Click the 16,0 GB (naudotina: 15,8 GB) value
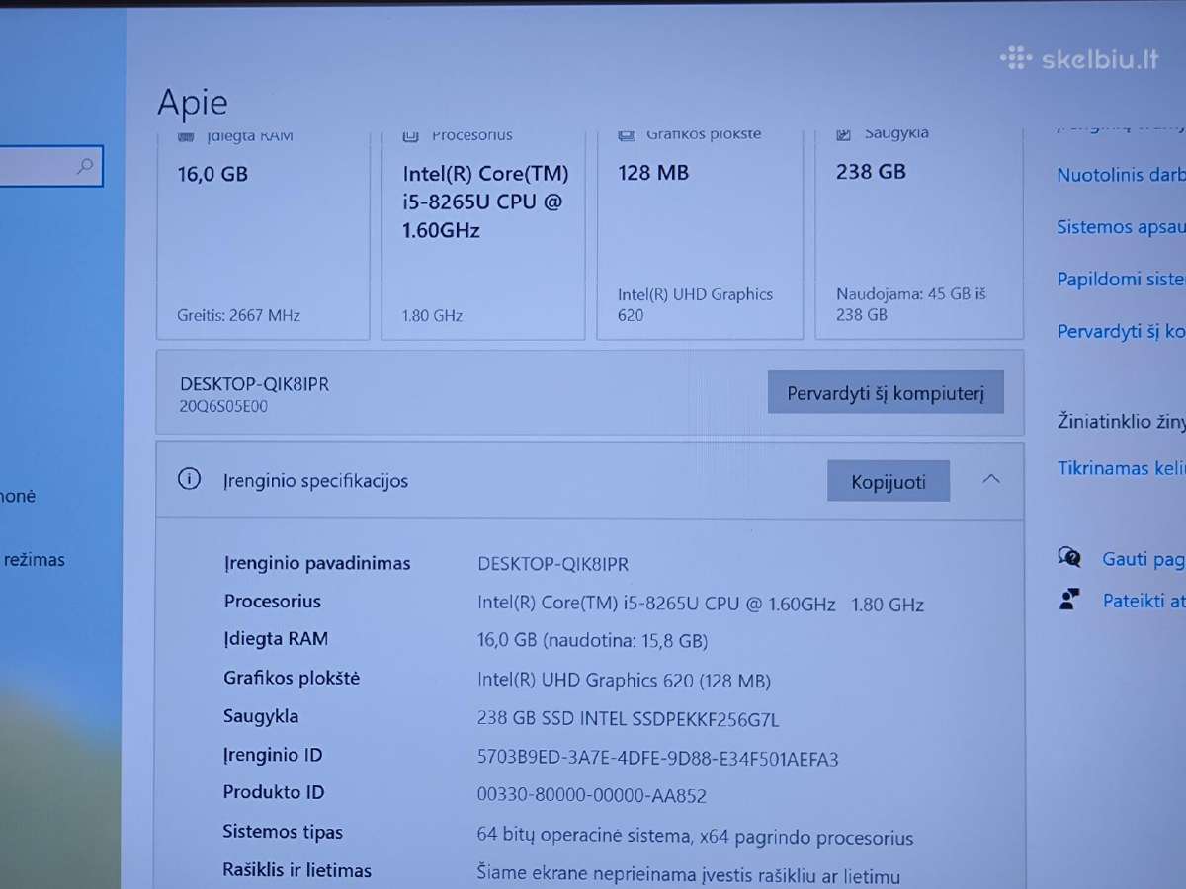Viewport: 1186px width, 889px height. (592, 641)
